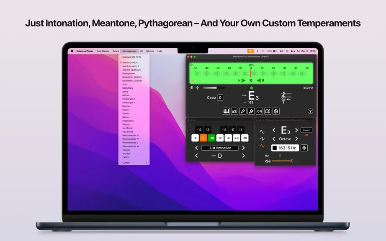
Task: Open the Apple menu
Action: pos(72,51)
